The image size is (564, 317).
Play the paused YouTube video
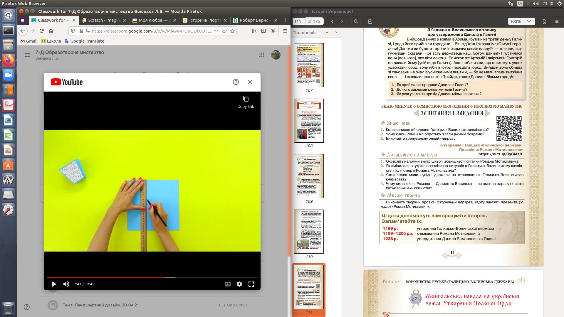[54, 284]
